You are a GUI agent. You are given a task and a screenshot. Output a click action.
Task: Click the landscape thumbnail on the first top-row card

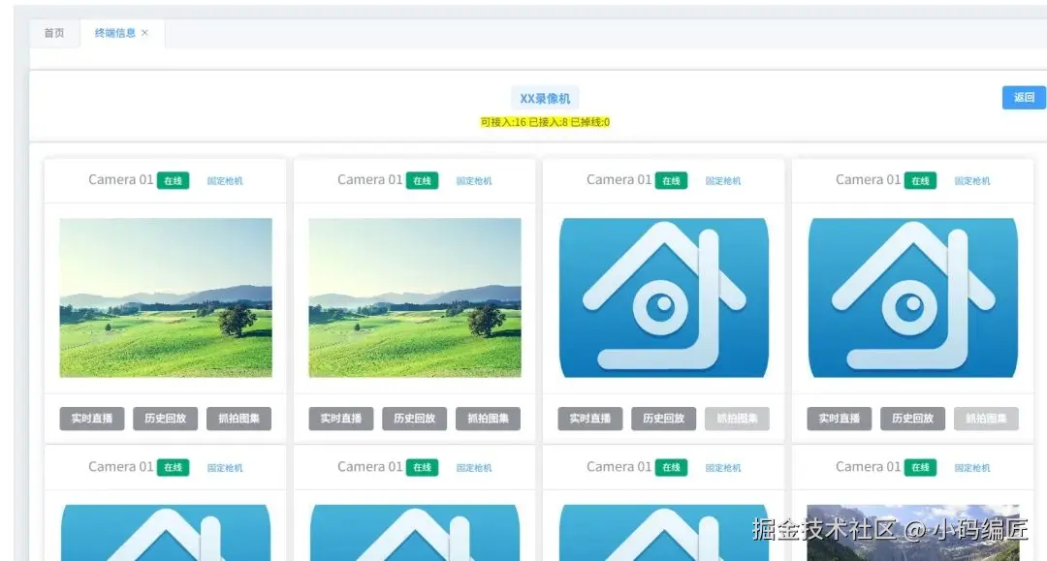(x=166, y=297)
